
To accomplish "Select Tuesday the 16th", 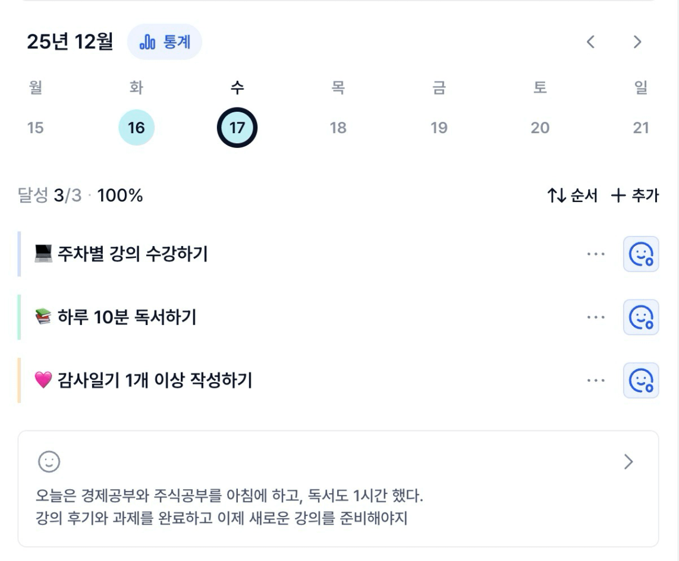I will pyautogui.click(x=136, y=128).
